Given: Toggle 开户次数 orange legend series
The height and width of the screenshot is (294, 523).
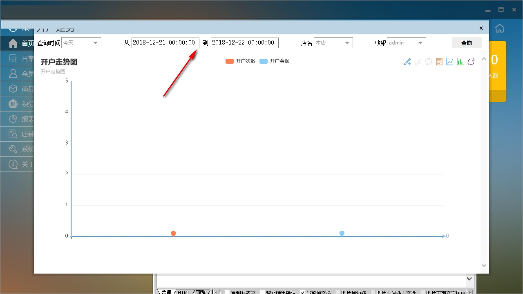Looking at the screenshot, I should click(241, 61).
